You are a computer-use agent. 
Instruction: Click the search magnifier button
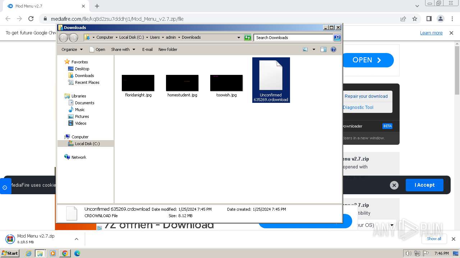(337, 37)
